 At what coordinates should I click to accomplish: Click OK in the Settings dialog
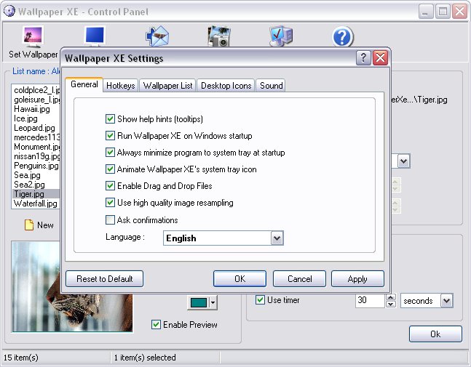coord(240,279)
